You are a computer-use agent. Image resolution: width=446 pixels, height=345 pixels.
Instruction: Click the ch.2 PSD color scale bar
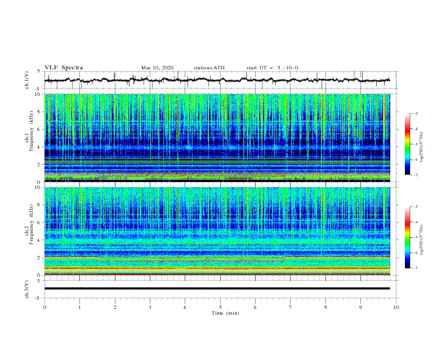point(408,237)
